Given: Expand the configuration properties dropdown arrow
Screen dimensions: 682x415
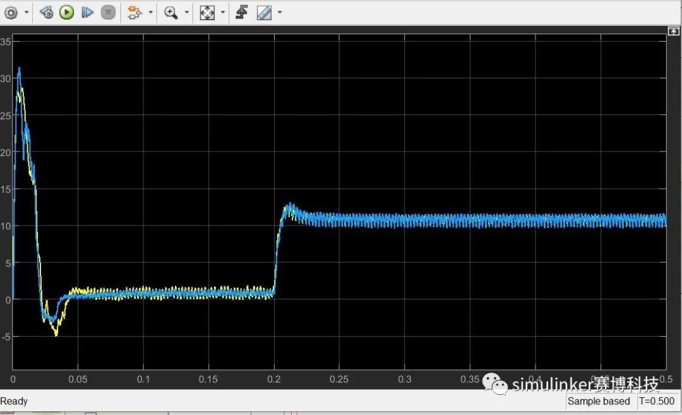Looking at the screenshot, I should [x=27, y=13].
